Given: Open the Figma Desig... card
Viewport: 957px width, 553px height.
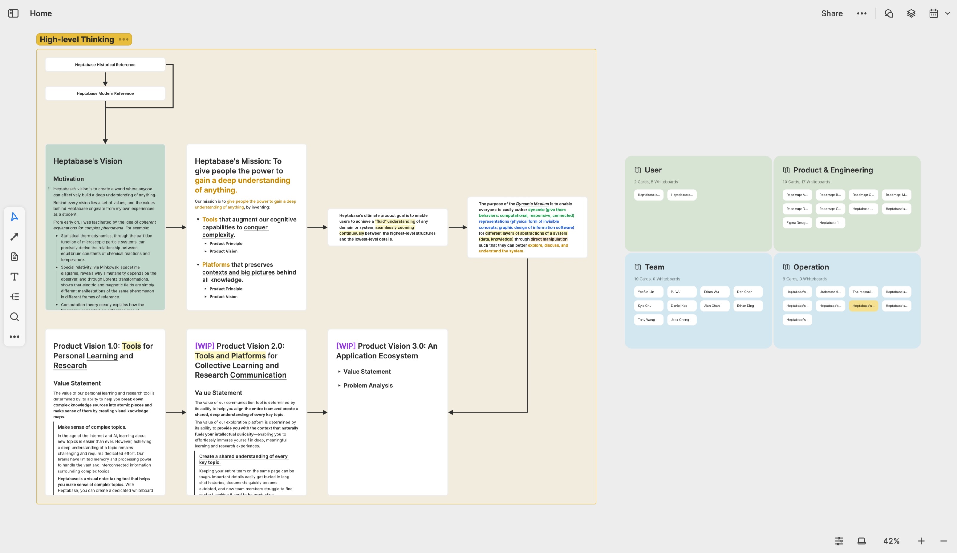Looking at the screenshot, I should [x=797, y=223].
